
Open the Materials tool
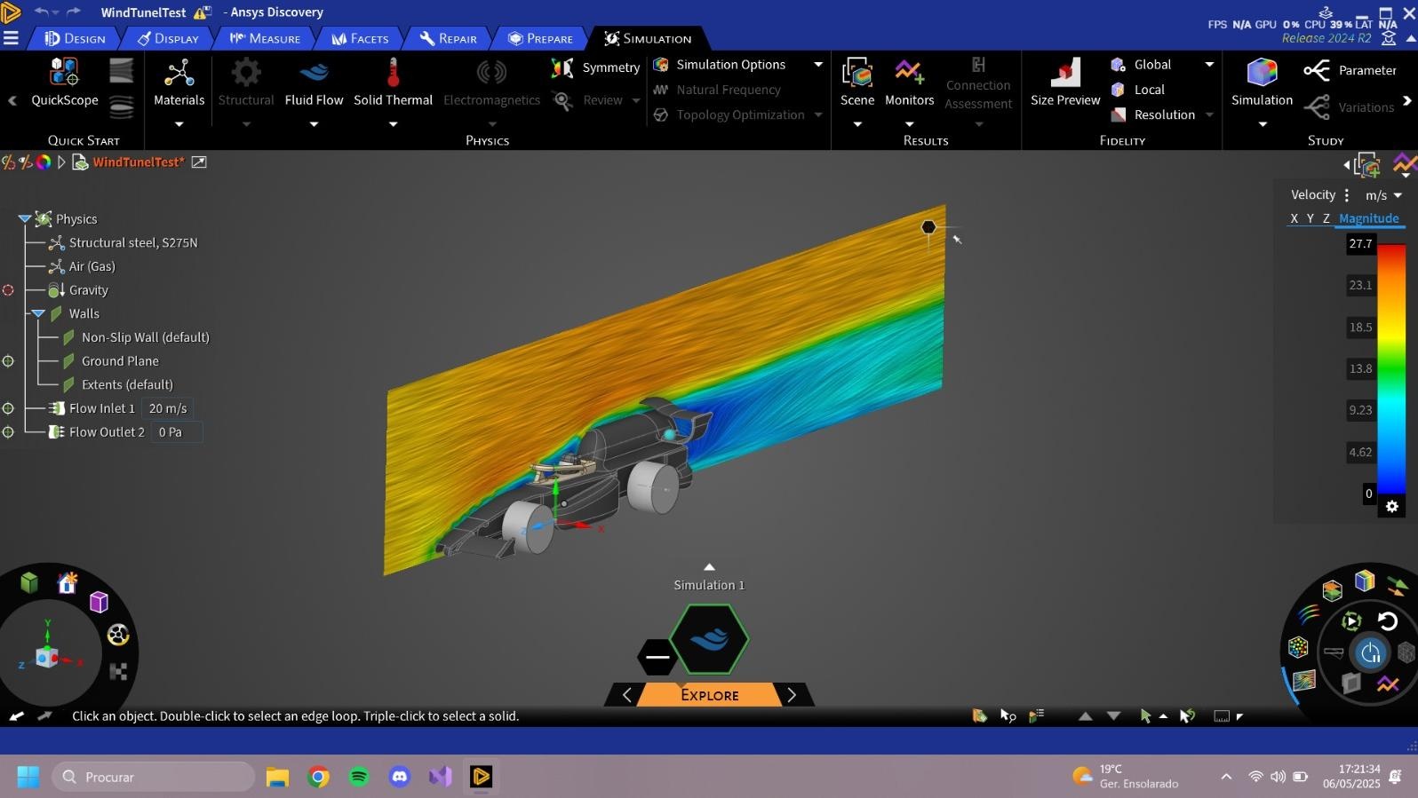click(179, 82)
